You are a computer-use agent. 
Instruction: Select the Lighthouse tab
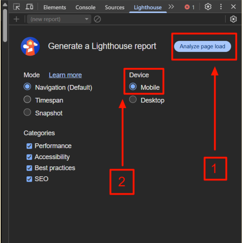tap(148, 8)
